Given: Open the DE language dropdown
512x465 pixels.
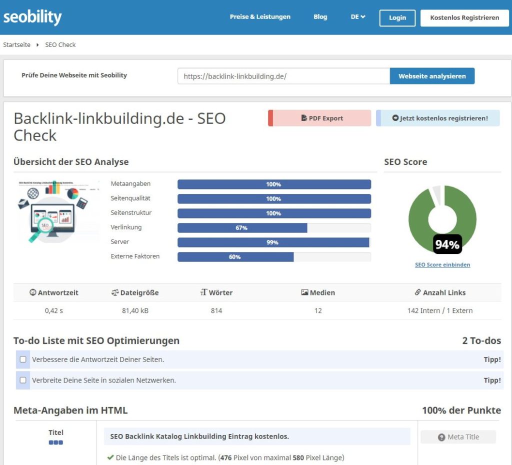Looking at the screenshot, I should pos(358,16).
